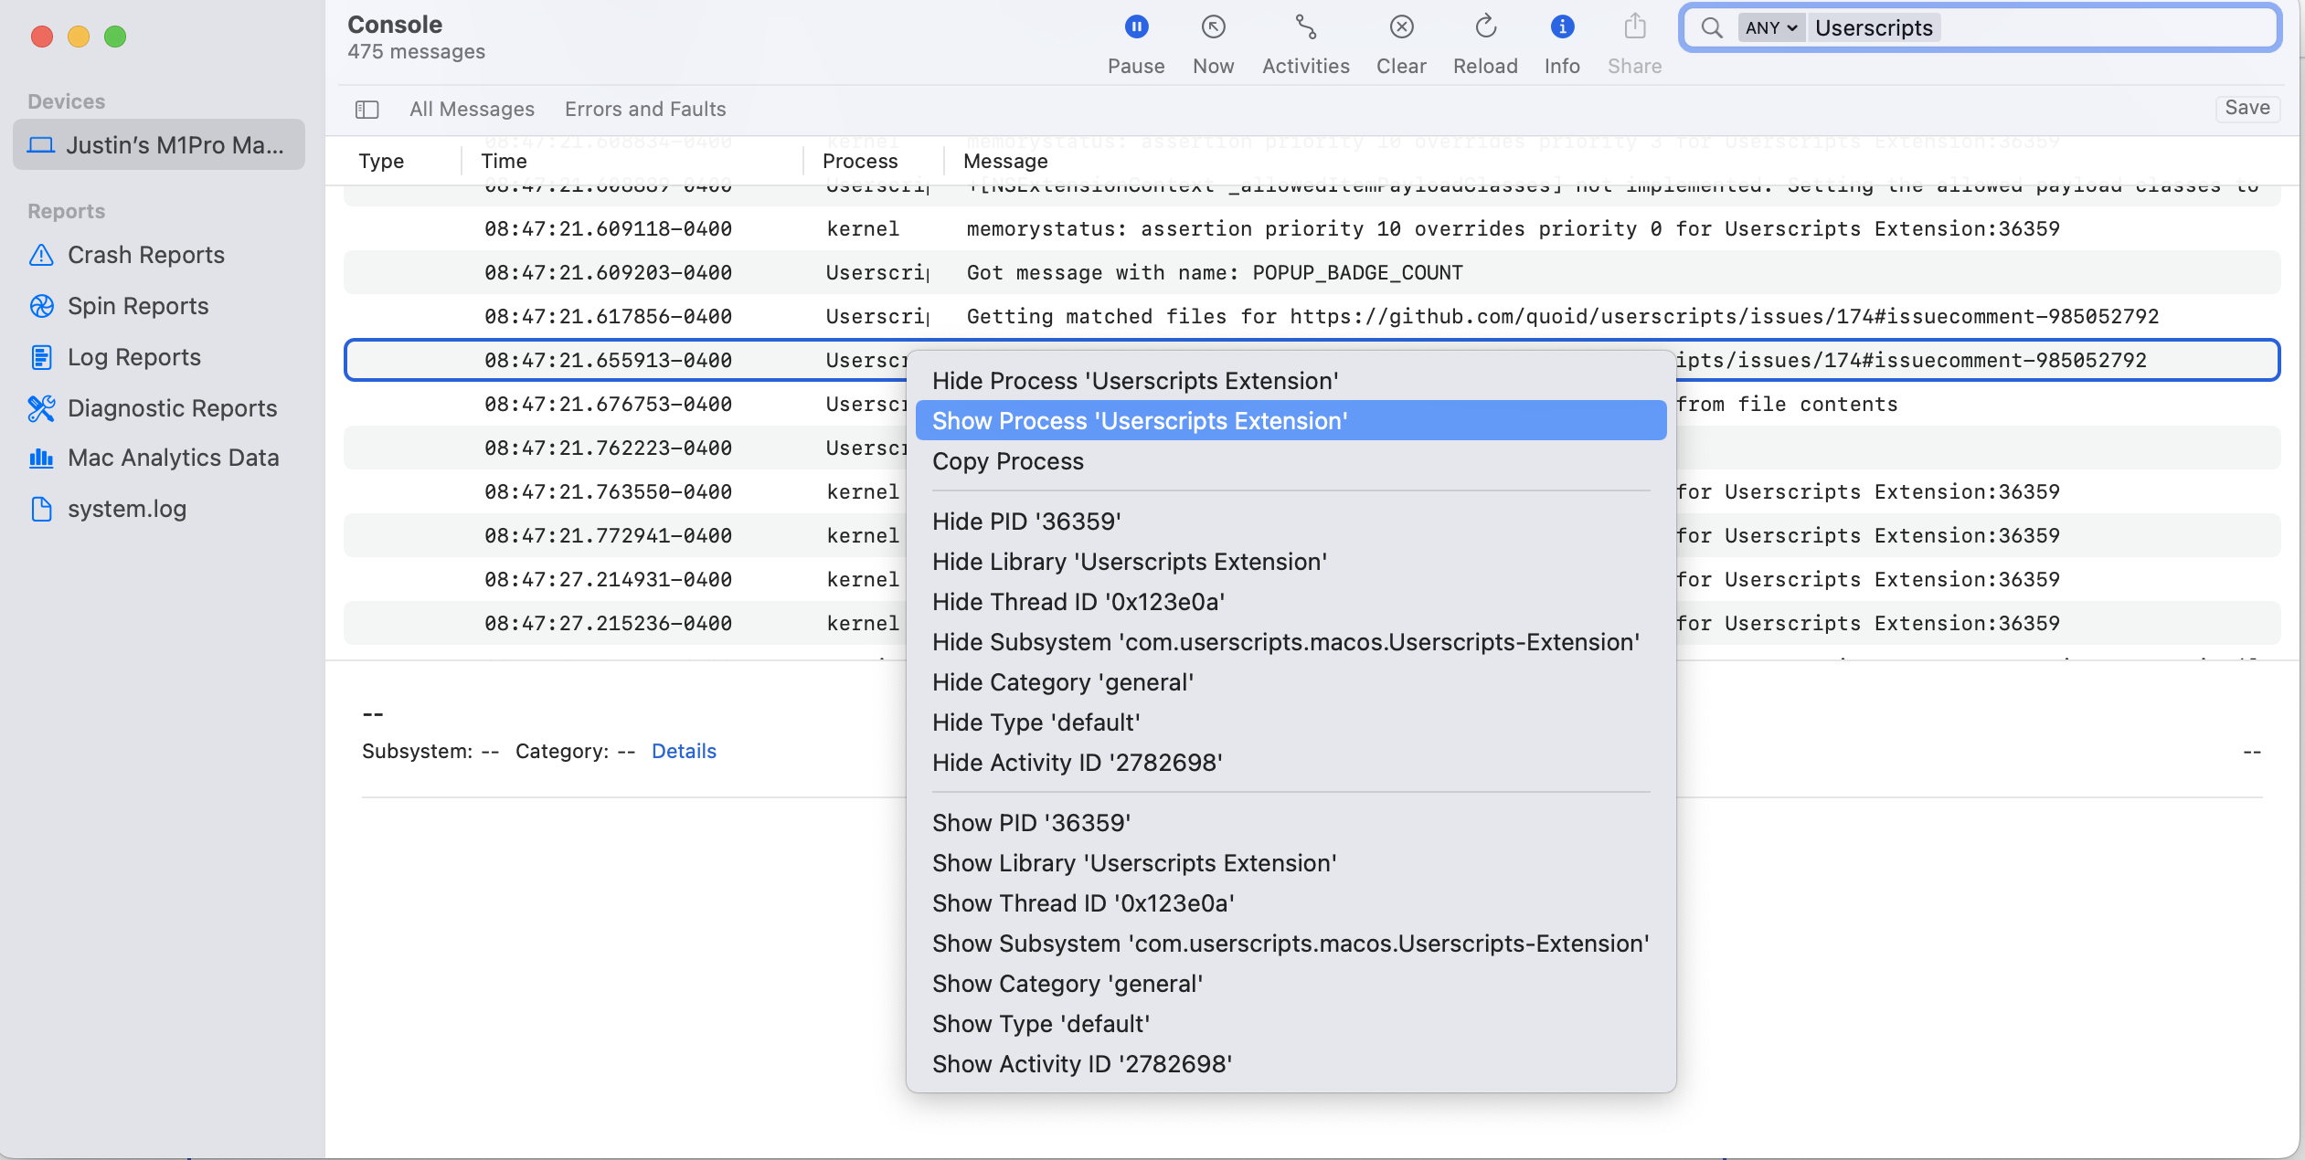Select Errors and Faults filter
This screenshot has width=2305, height=1160.
pos(645,110)
